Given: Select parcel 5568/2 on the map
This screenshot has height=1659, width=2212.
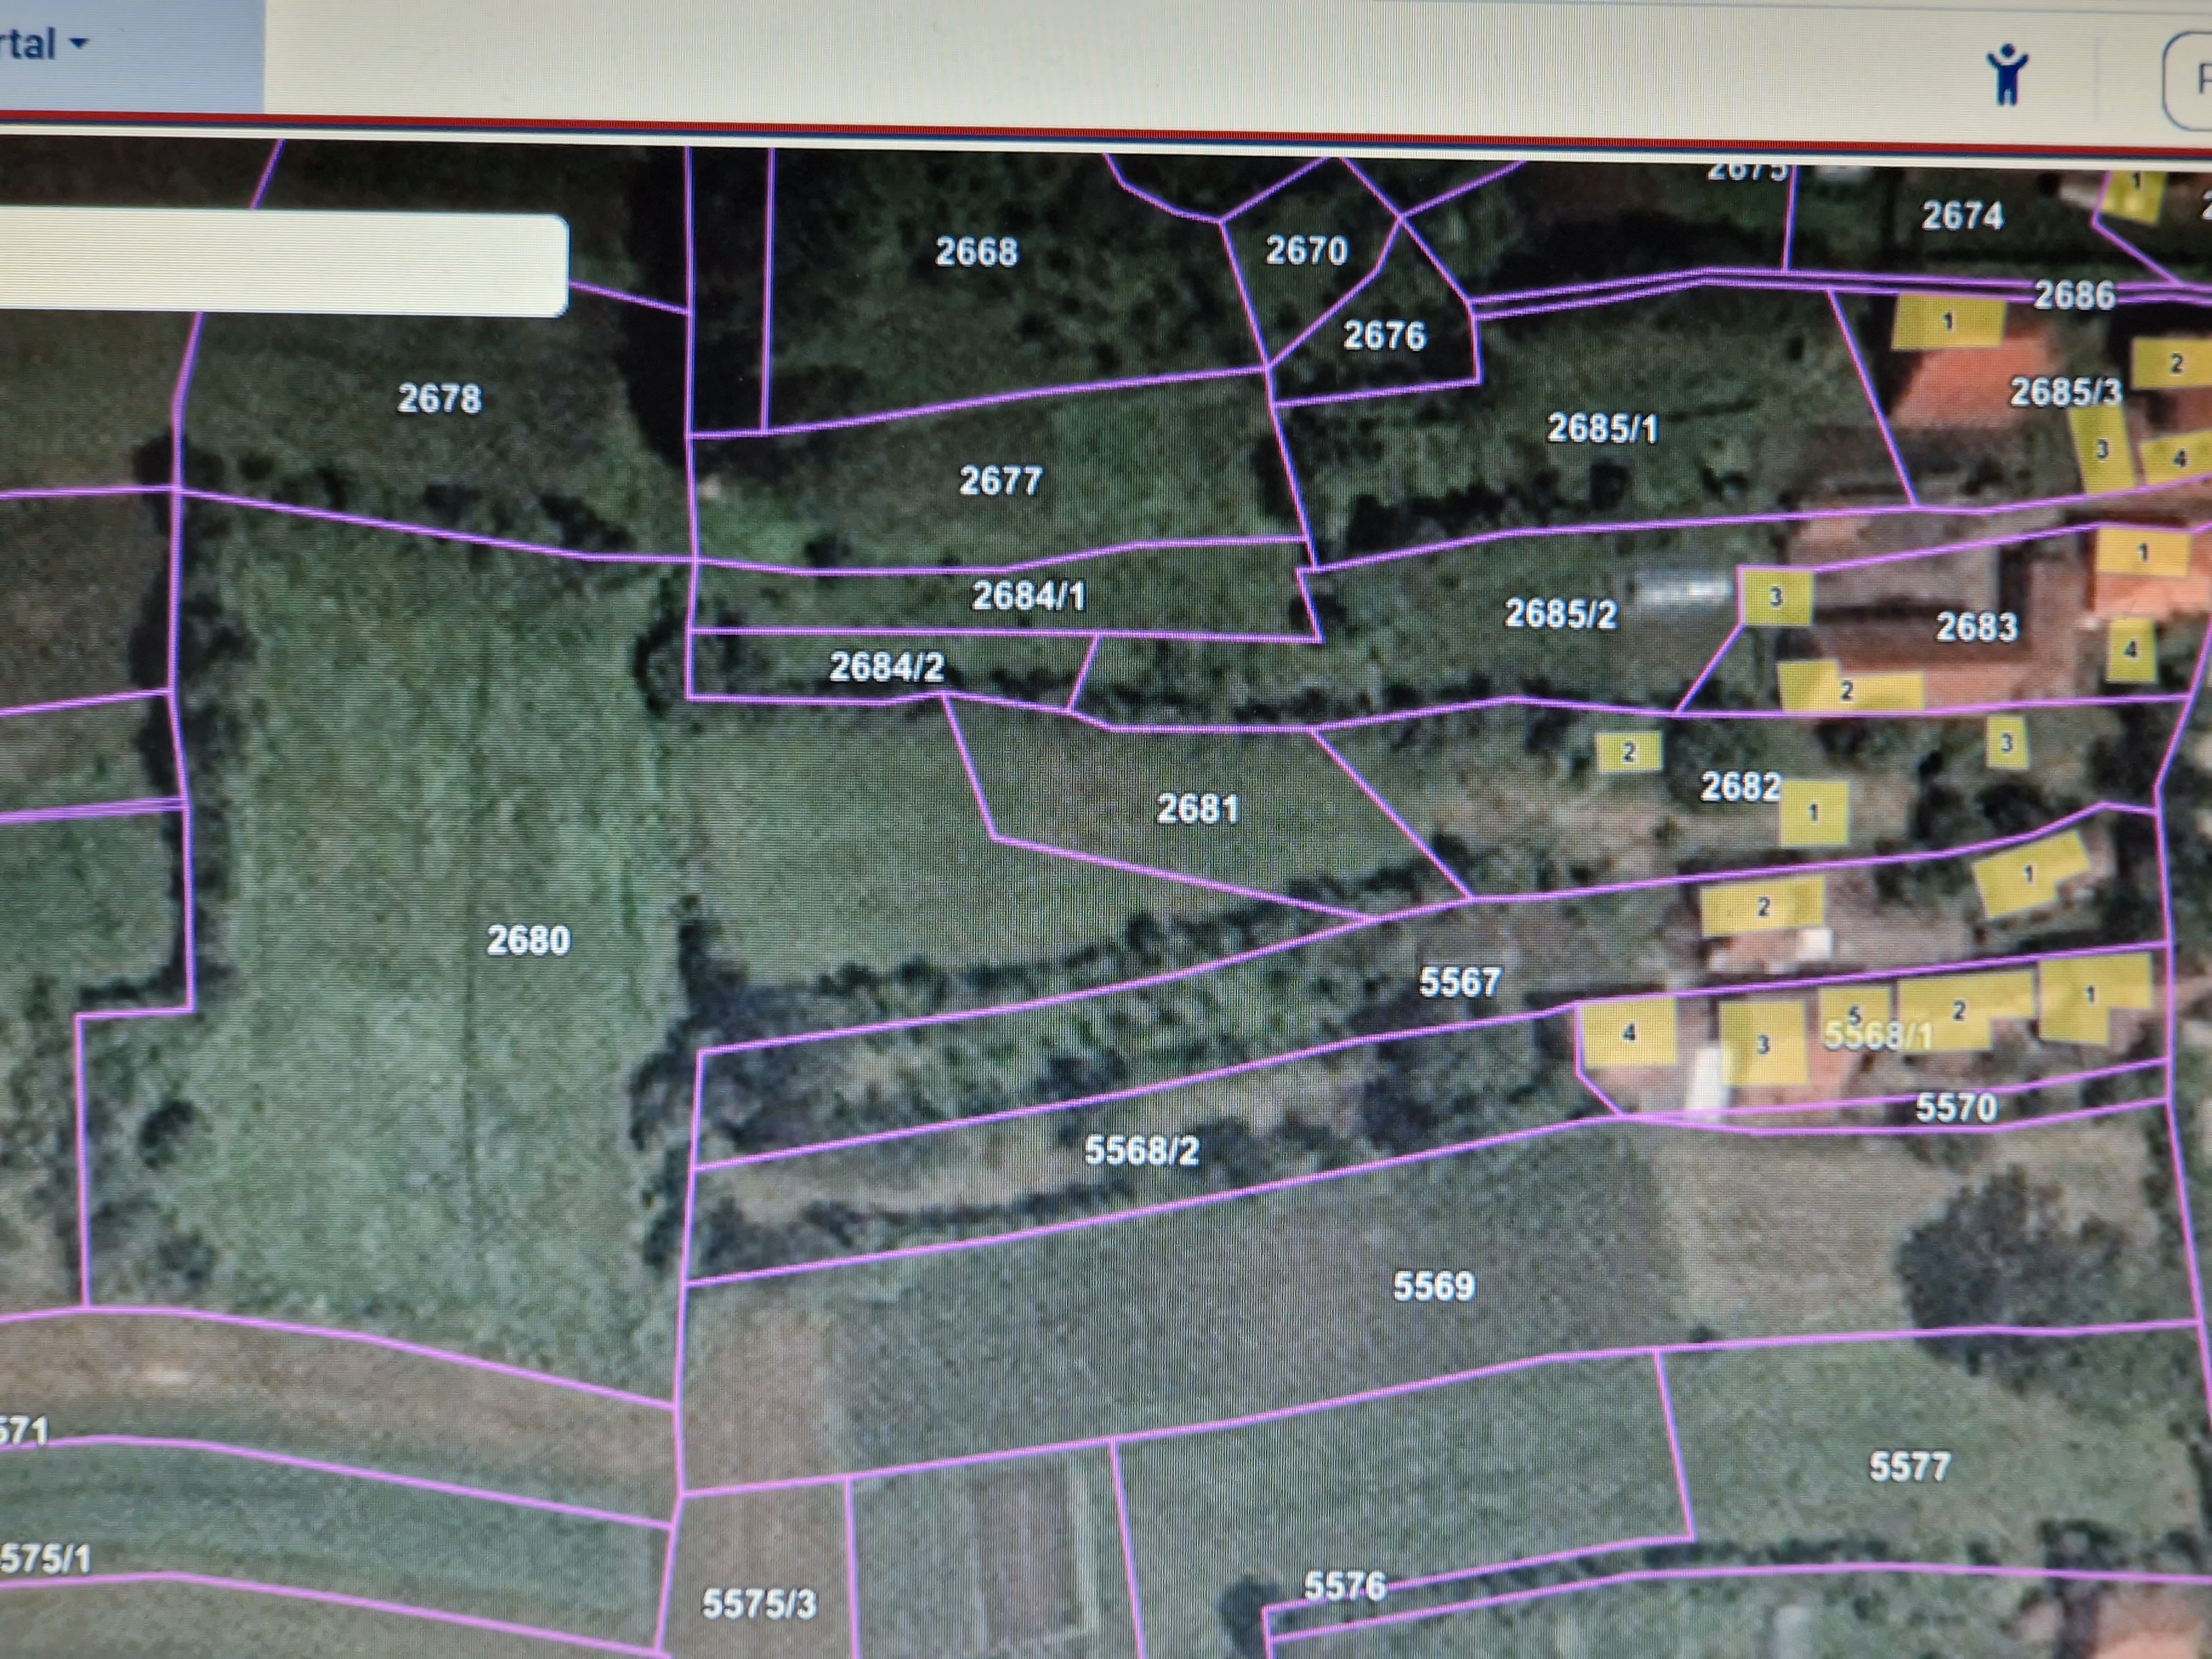Looking at the screenshot, I should pyautogui.click(x=1141, y=1151).
